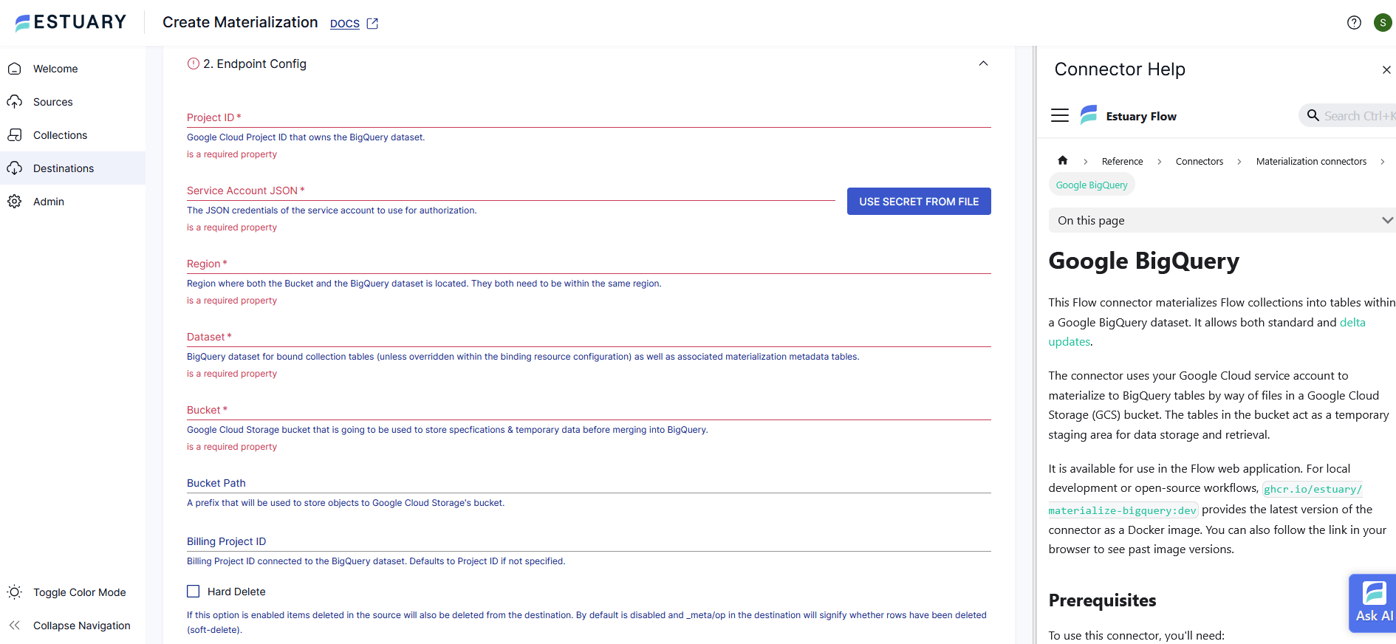Focus the Region input field
1396x644 pixels.
pos(589,264)
